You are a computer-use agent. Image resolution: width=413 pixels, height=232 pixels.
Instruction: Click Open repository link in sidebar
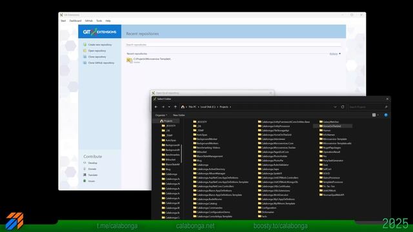click(97, 51)
